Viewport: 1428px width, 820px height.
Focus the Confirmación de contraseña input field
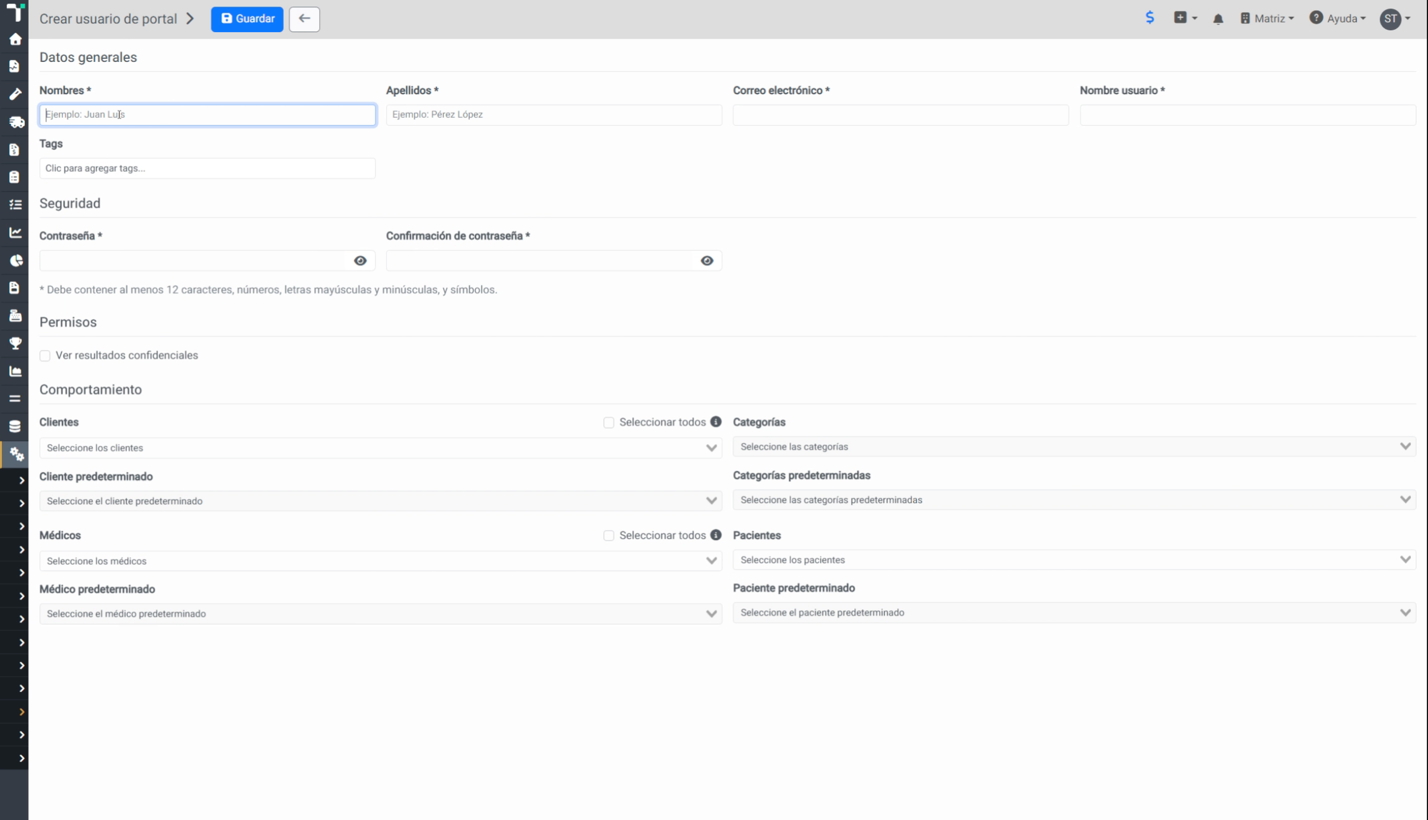pos(539,261)
